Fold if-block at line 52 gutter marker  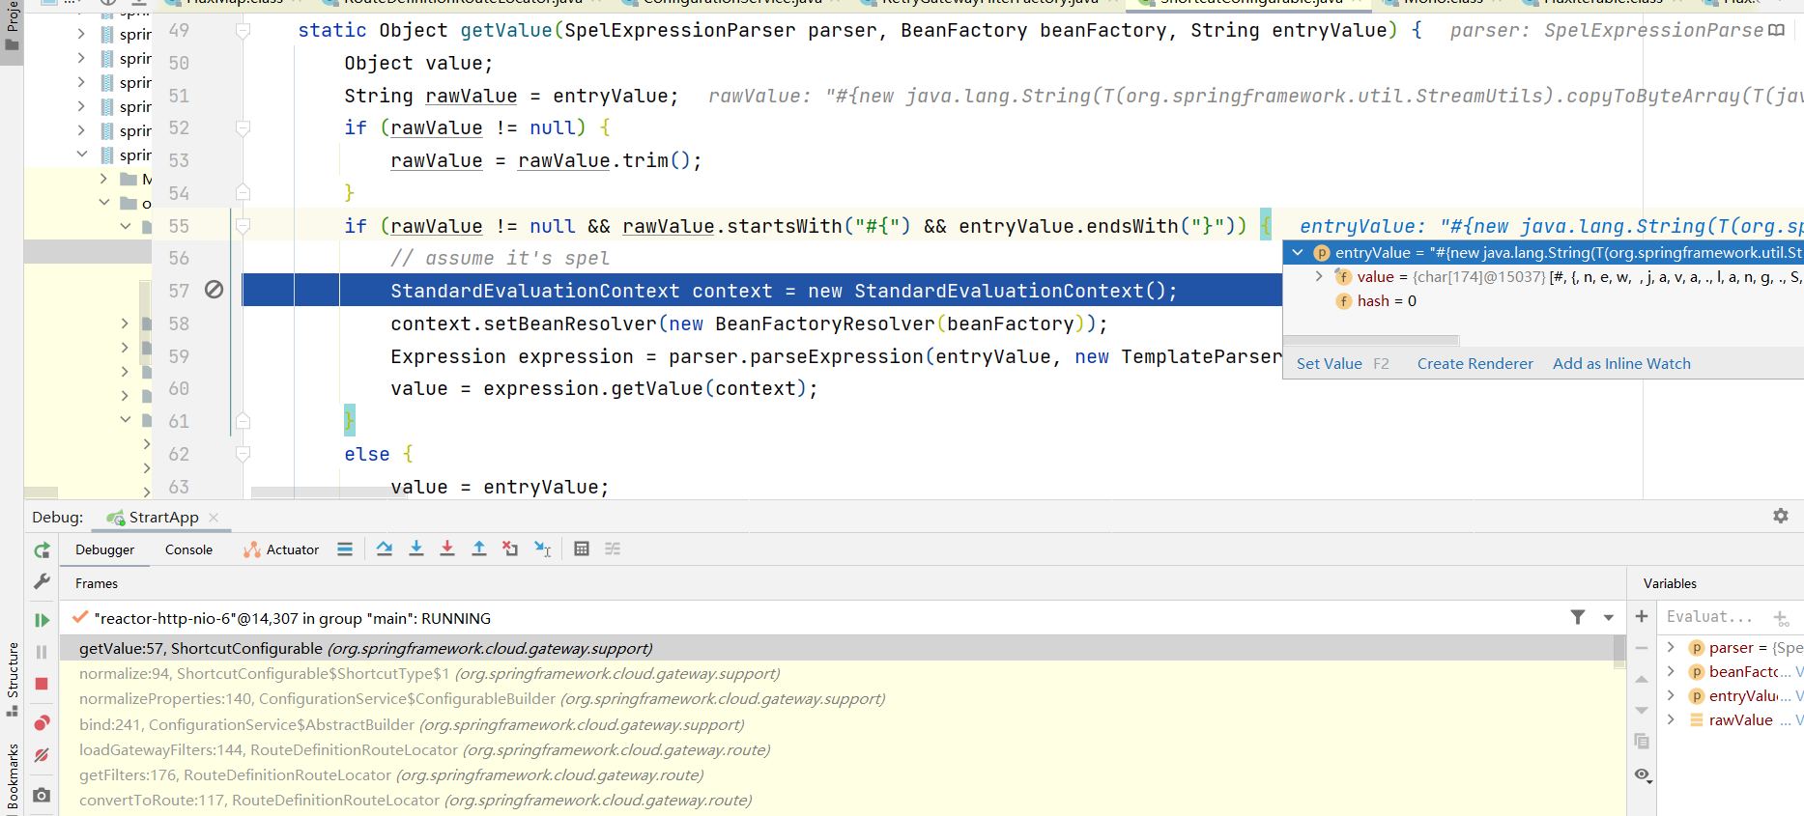pyautogui.click(x=243, y=127)
